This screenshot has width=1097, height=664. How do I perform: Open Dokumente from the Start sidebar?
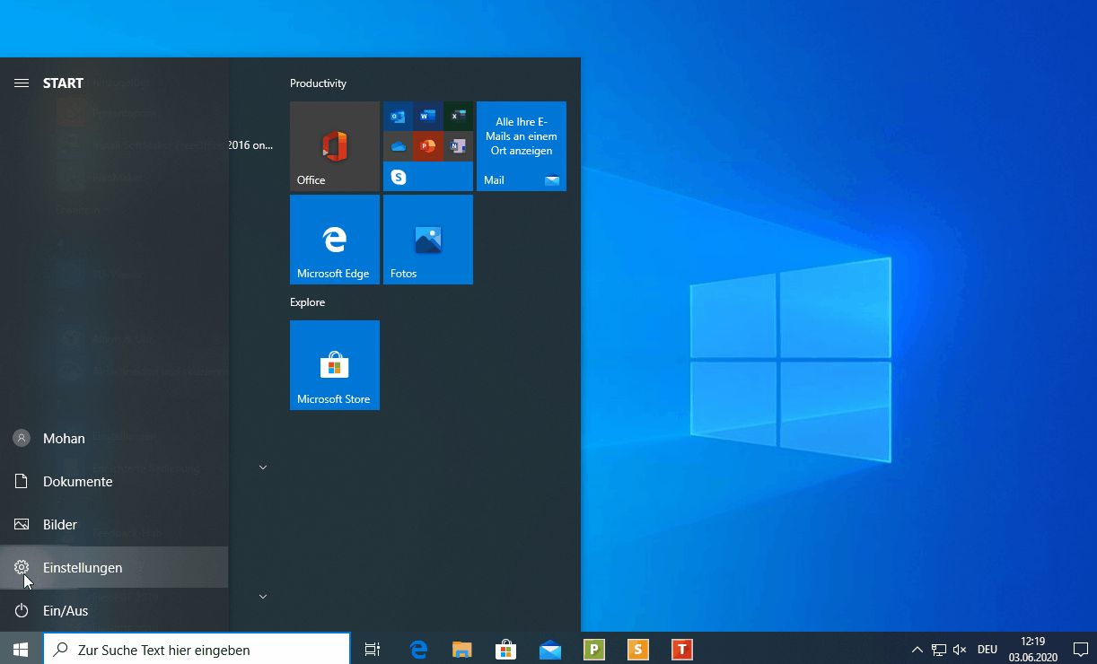point(114,481)
